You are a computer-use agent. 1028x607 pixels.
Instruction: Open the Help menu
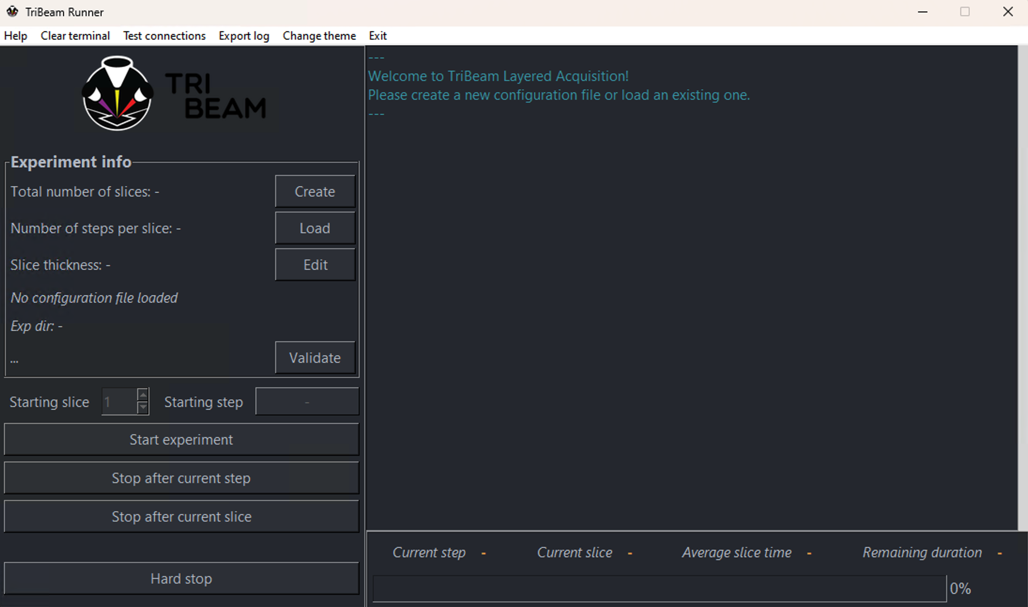(15, 36)
